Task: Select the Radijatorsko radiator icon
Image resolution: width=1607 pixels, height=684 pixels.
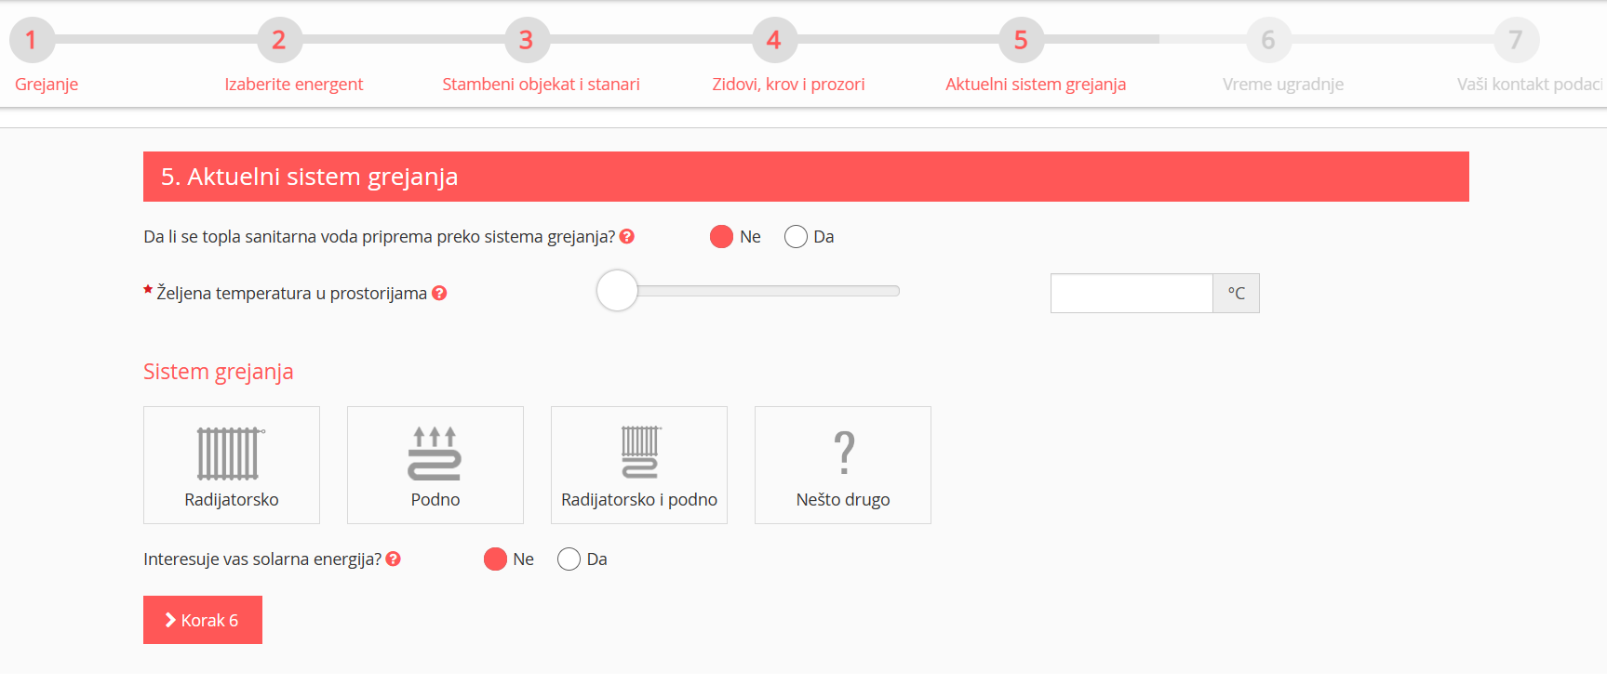Action: coord(230,453)
